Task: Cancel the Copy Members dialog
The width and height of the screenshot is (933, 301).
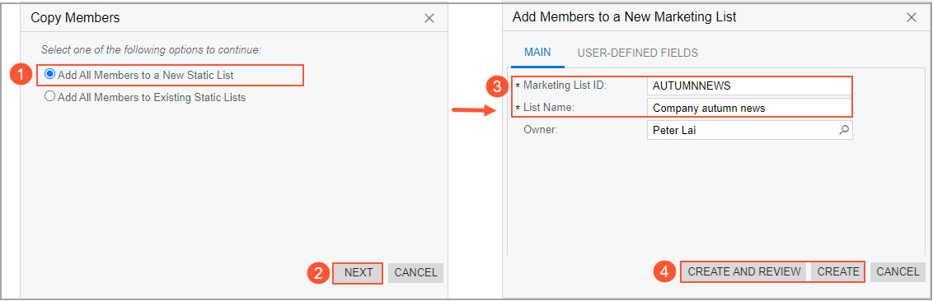Action: 415,272
